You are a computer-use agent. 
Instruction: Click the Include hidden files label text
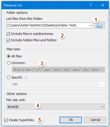click(x=34, y=40)
